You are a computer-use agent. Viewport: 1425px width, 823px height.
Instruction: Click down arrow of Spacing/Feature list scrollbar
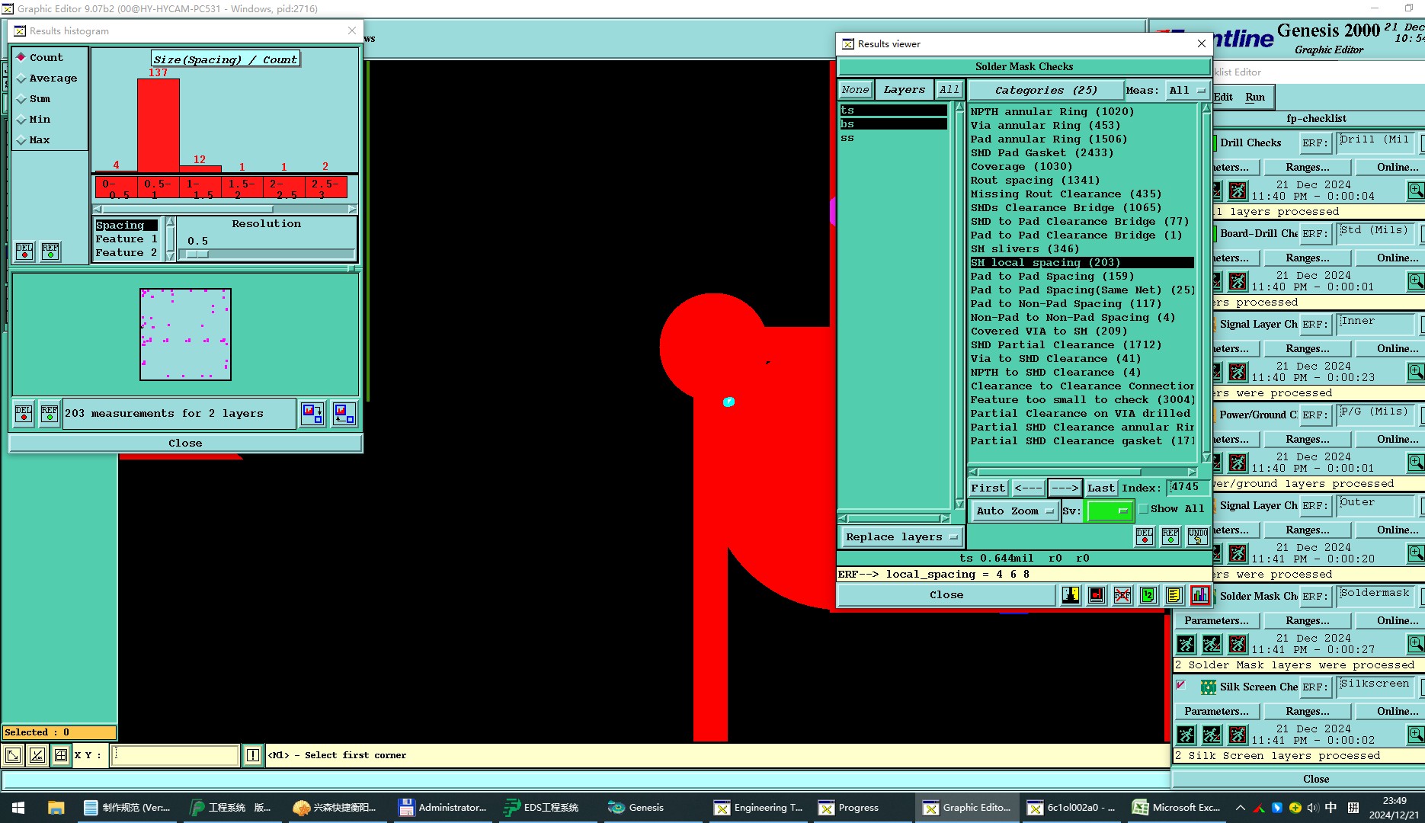[170, 257]
